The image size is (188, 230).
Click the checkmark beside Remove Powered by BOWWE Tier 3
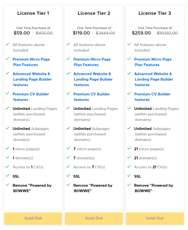click(x=129, y=185)
